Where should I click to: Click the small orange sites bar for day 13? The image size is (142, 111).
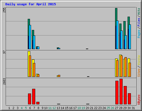pos(59,76)
